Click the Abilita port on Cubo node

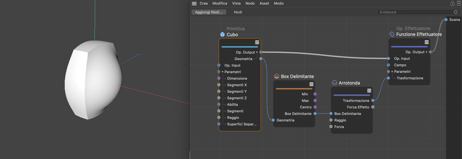click(x=219, y=104)
